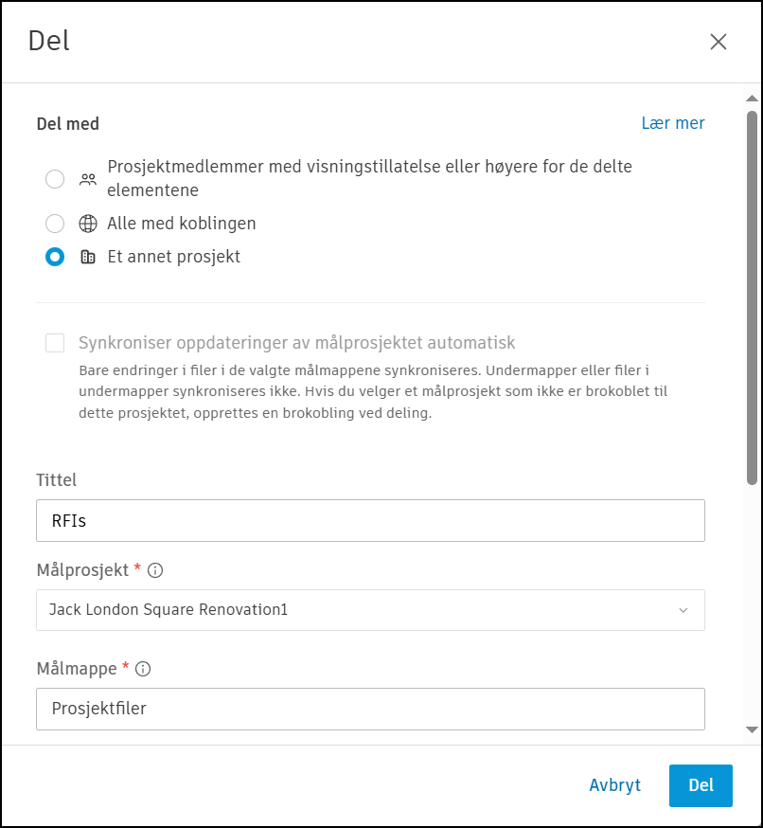Select the Et annet prosjekt radio button
The height and width of the screenshot is (828, 763).
click(55, 257)
